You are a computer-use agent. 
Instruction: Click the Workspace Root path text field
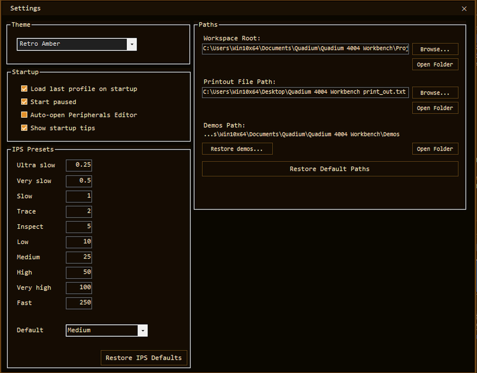[x=305, y=48]
